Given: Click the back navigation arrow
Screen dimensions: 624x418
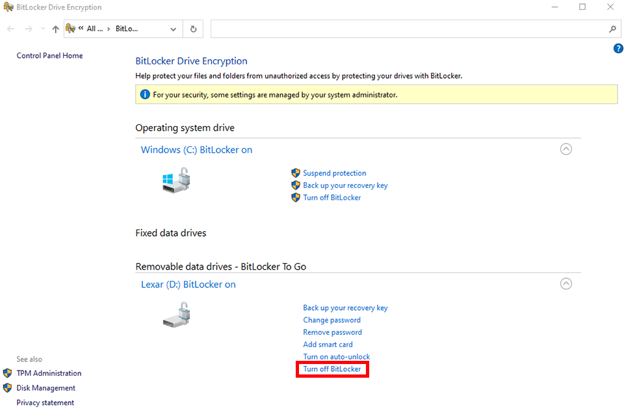Looking at the screenshot, I should click(10, 29).
